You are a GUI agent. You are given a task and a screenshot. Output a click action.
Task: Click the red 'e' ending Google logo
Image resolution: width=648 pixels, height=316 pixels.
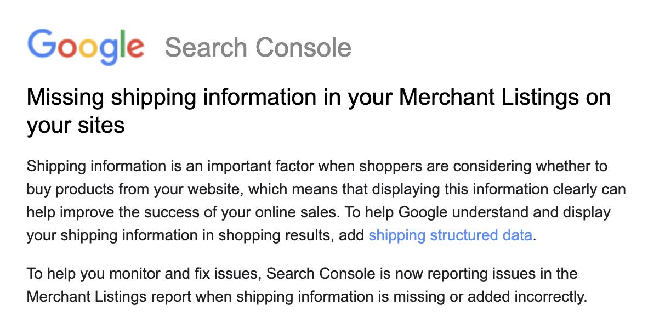(x=135, y=48)
